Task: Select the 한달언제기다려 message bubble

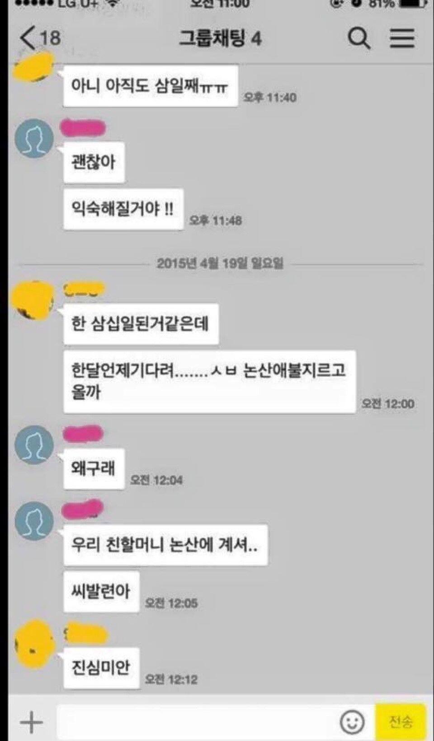Action: pyautogui.click(x=209, y=382)
